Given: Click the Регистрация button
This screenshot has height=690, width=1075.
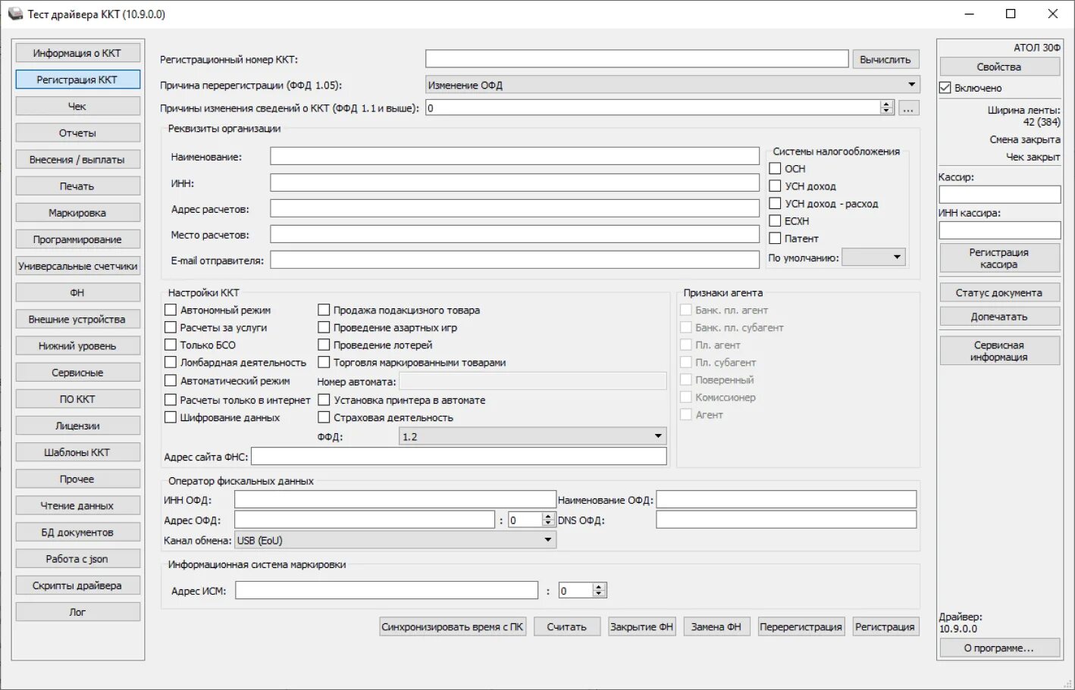Looking at the screenshot, I should pos(885,627).
